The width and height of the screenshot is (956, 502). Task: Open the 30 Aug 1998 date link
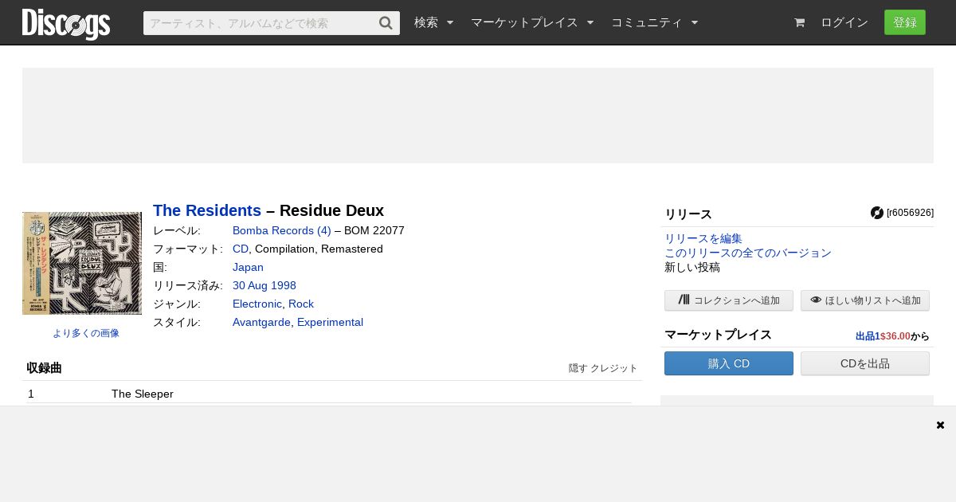[x=264, y=285]
